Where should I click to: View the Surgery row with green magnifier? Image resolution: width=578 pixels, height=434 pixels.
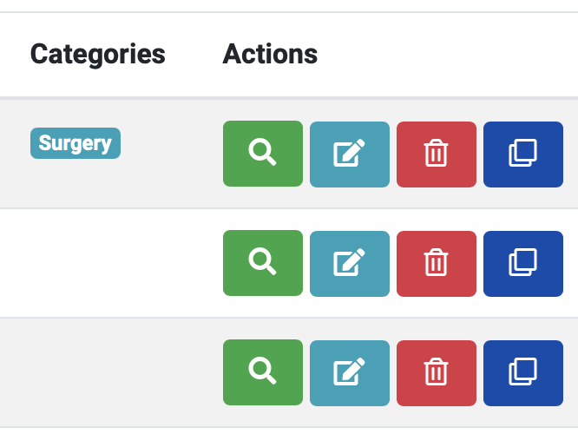263,154
